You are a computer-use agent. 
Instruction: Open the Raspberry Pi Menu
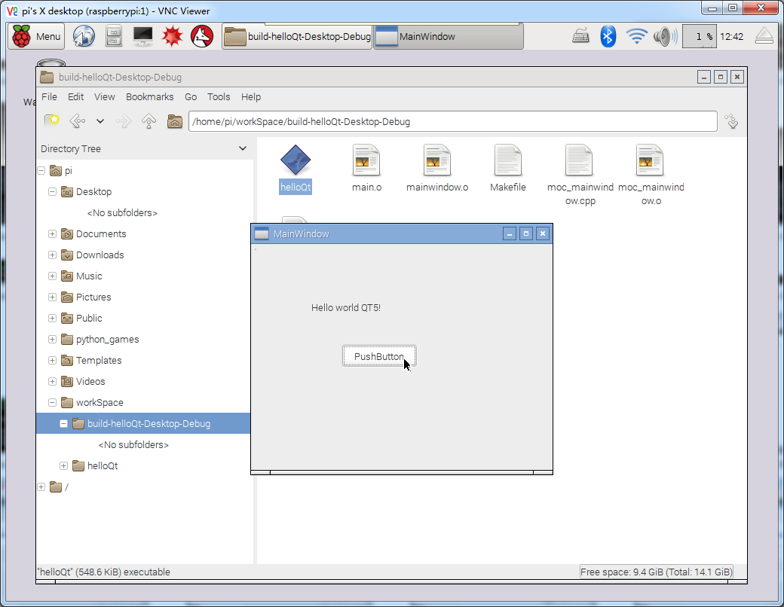(36, 36)
